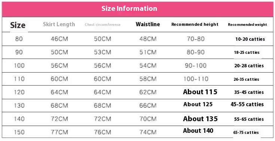Select size 80 in the first row

click(19, 39)
